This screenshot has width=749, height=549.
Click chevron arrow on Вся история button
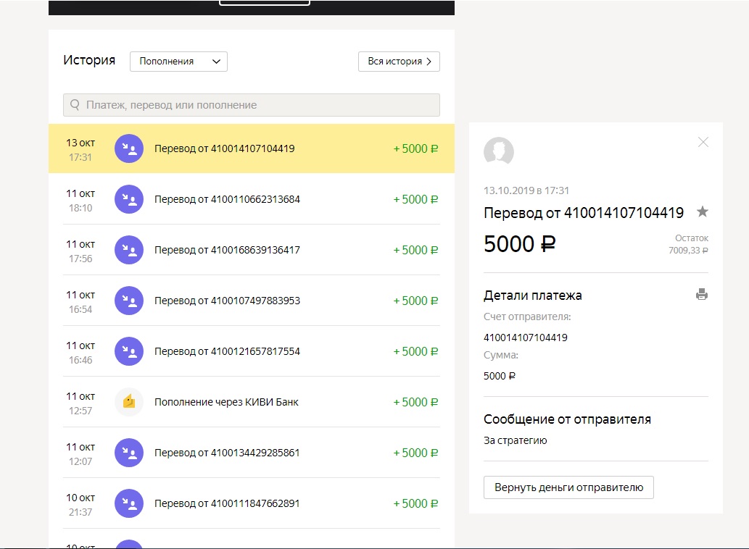click(429, 62)
